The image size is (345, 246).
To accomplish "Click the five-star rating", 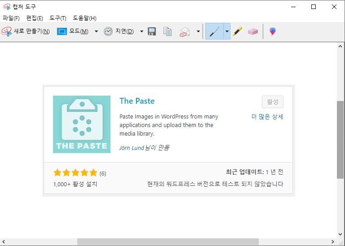I will [75, 173].
